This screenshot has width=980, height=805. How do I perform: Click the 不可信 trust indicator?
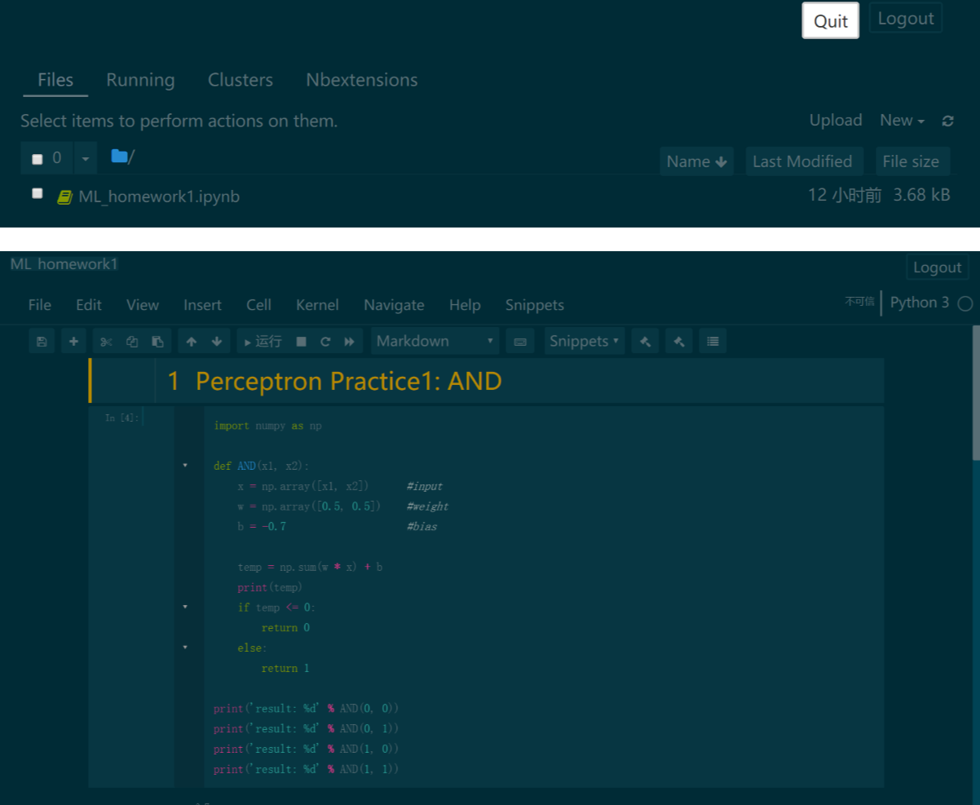pyautogui.click(x=859, y=302)
